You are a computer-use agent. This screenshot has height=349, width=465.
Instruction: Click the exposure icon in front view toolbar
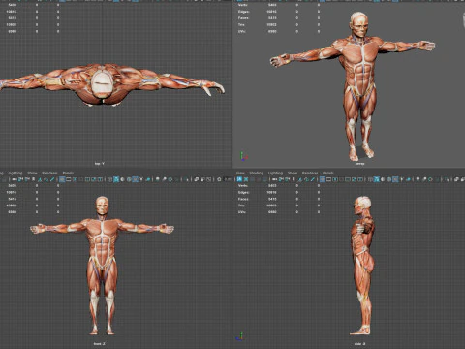coord(219,179)
